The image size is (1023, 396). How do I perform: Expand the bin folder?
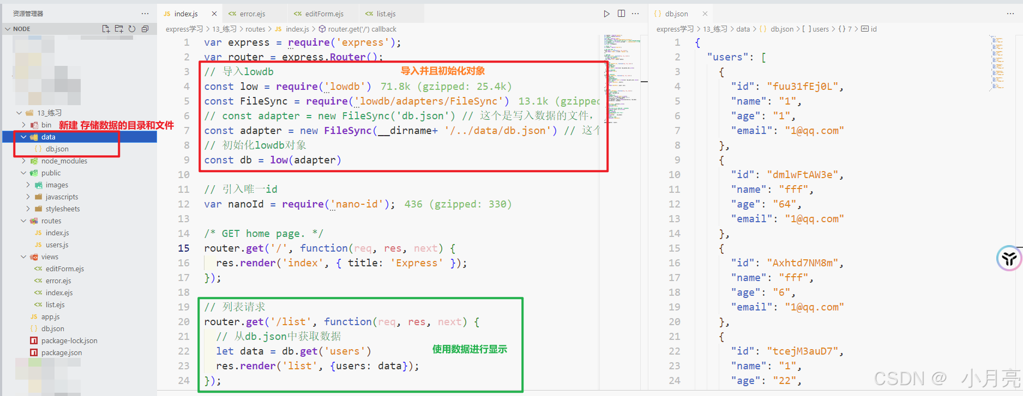pos(23,125)
